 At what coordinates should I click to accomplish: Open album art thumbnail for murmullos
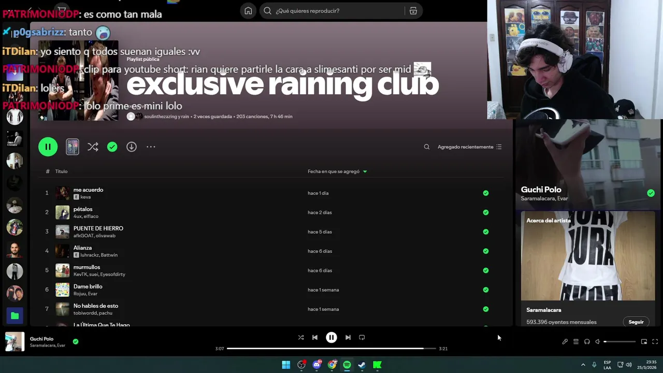(x=62, y=270)
